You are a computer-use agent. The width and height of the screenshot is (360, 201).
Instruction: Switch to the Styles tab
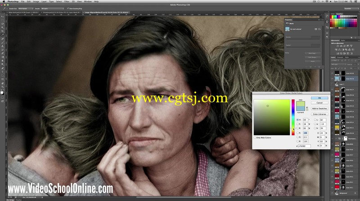tap(343, 40)
